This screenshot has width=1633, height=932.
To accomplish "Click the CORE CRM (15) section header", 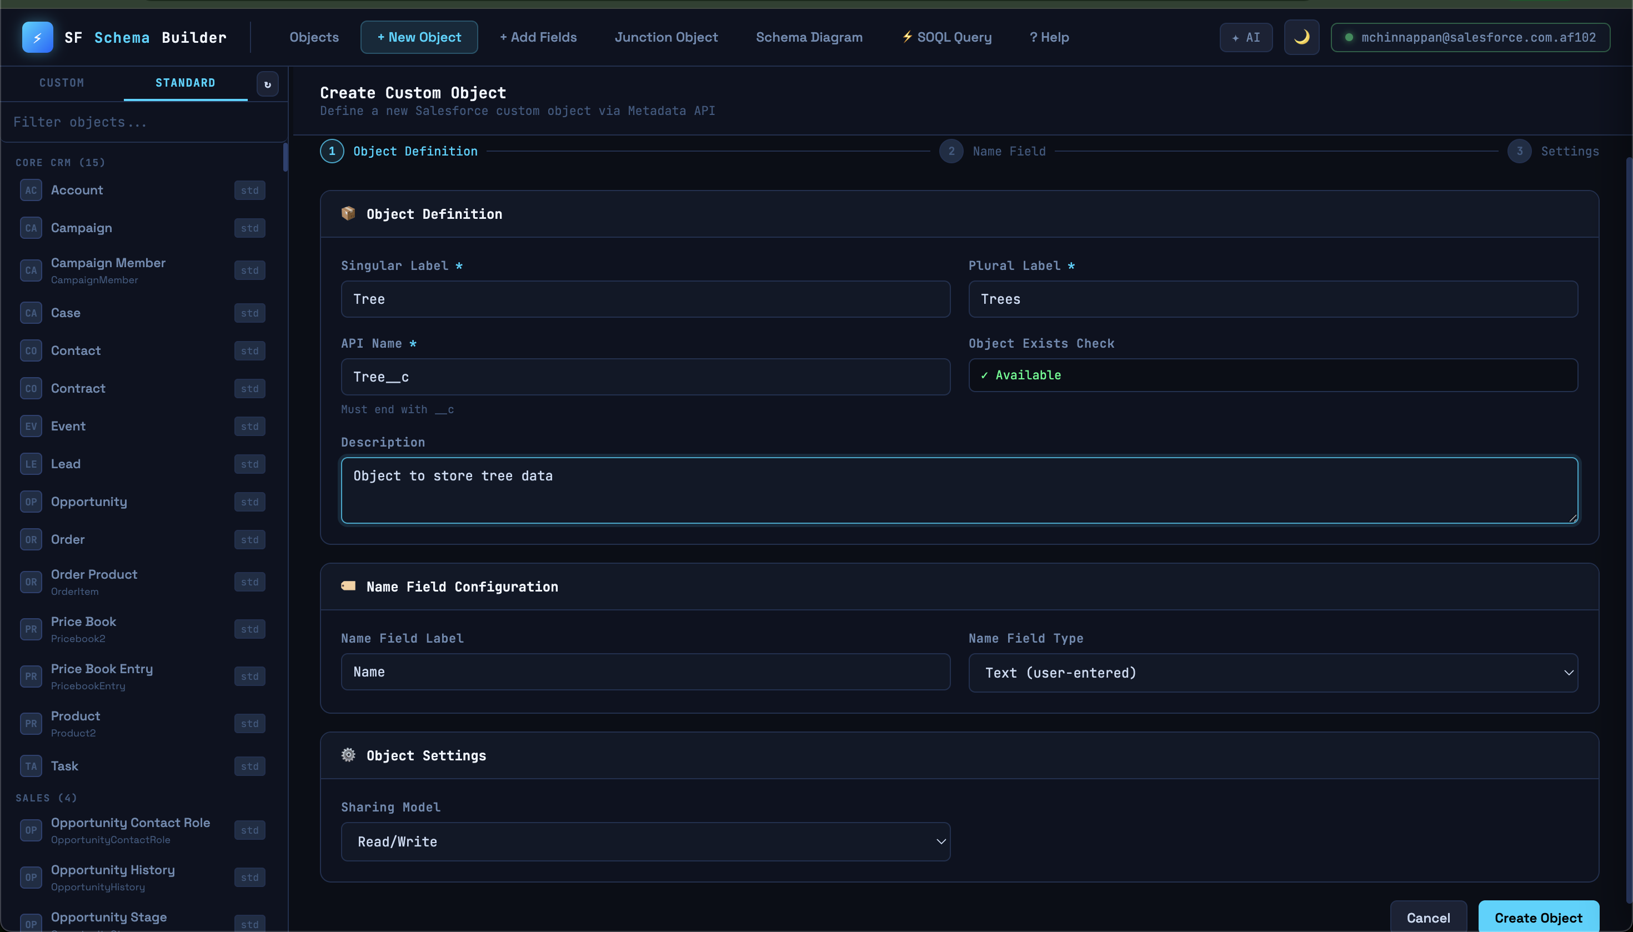I will (60, 163).
